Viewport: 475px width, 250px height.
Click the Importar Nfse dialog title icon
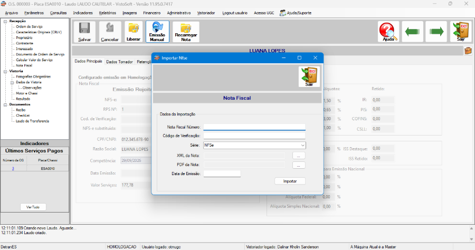pyautogui.click(x=157, y=58)
